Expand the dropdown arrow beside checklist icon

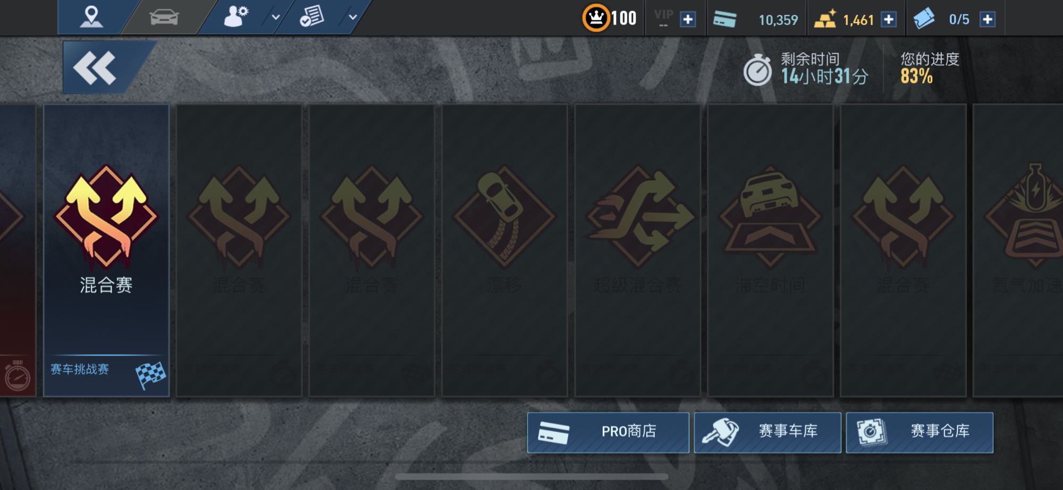[x=352, y=17]
